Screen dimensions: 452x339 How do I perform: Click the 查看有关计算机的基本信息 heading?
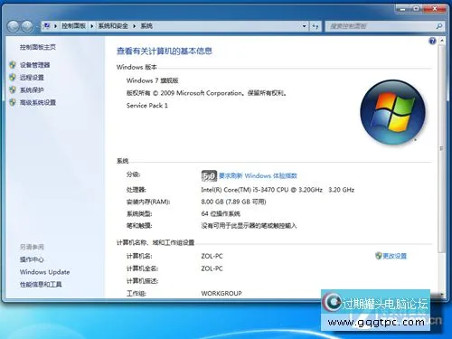[165, 52]
